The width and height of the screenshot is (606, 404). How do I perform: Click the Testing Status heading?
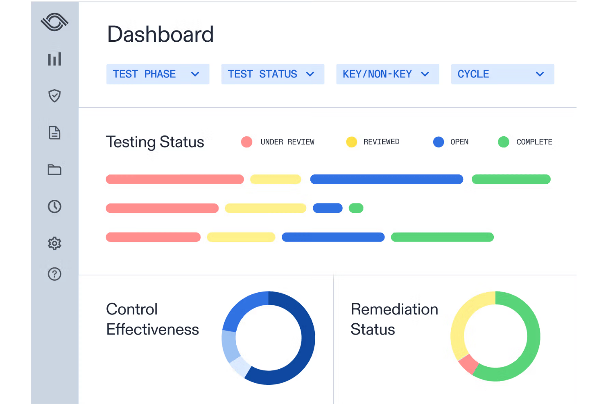click(155, 142)
